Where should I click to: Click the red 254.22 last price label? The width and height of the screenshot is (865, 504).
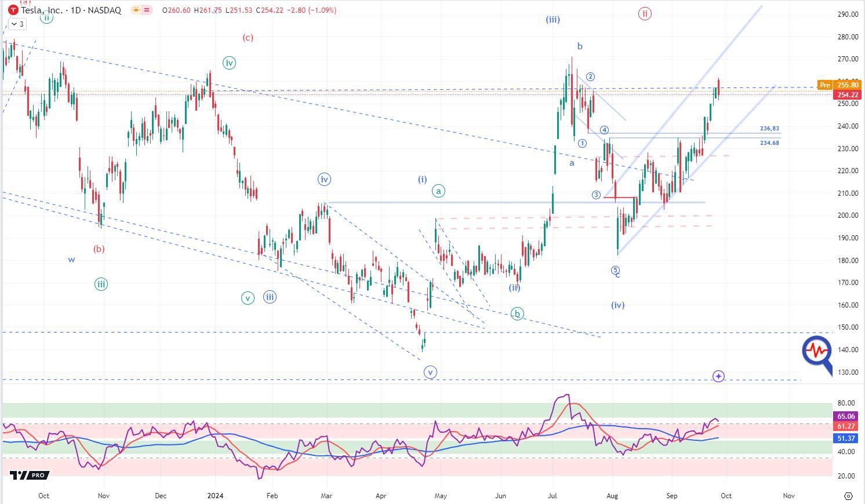[848, 94]
